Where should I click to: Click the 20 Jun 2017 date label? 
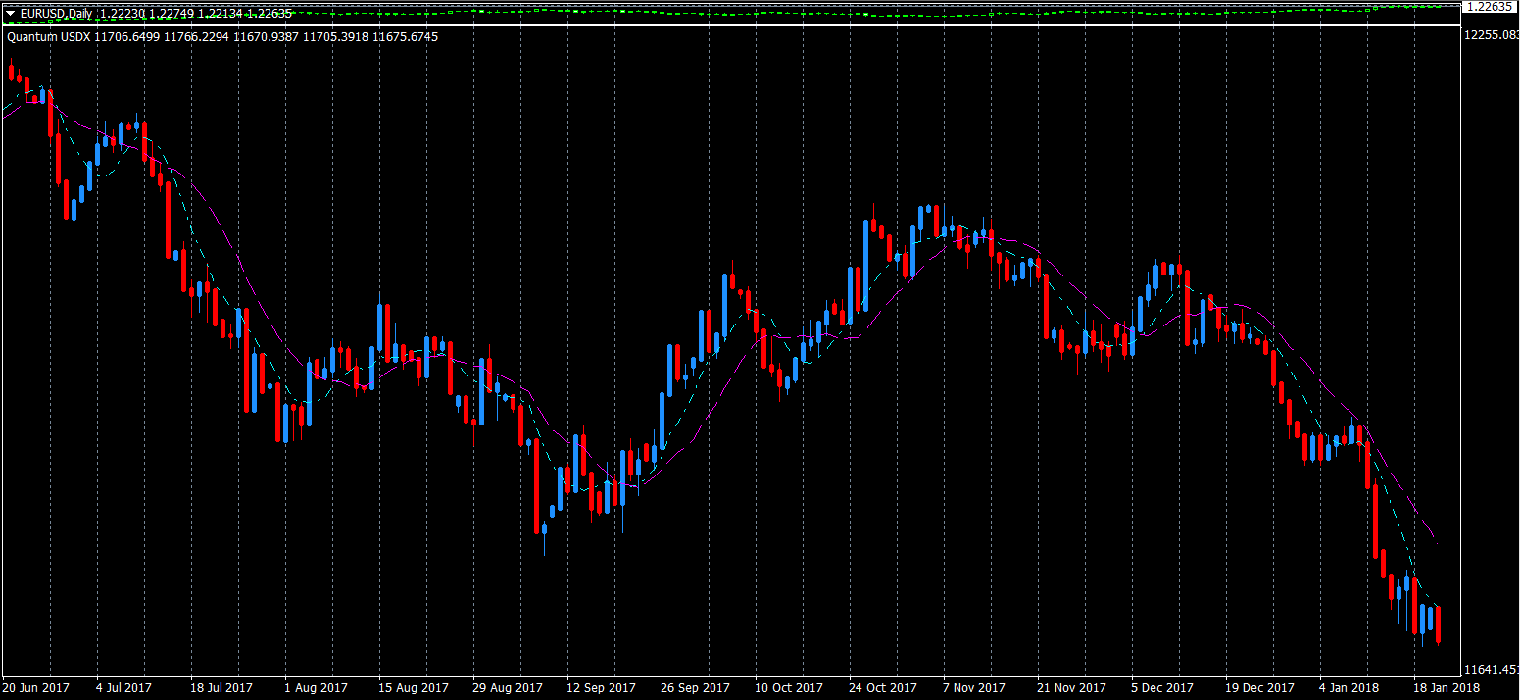tap(35, 688)
